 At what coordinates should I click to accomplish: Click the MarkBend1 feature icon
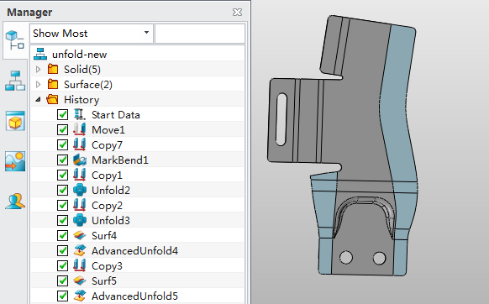(x=80, y=160)
